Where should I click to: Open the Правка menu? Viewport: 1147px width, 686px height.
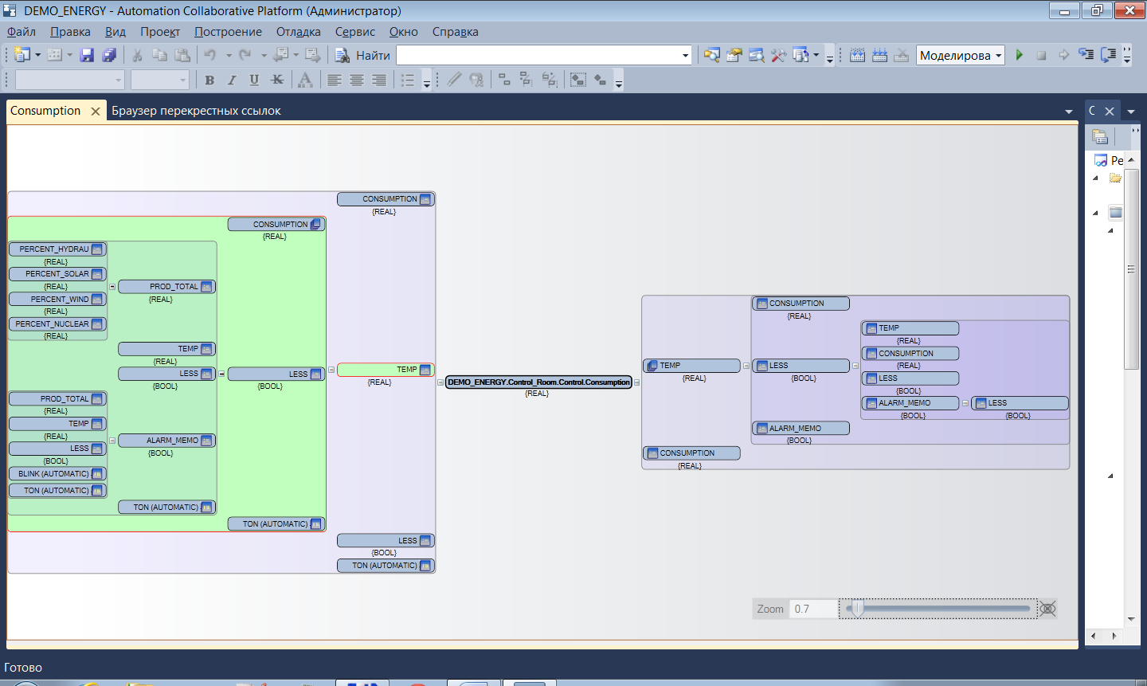70,32
